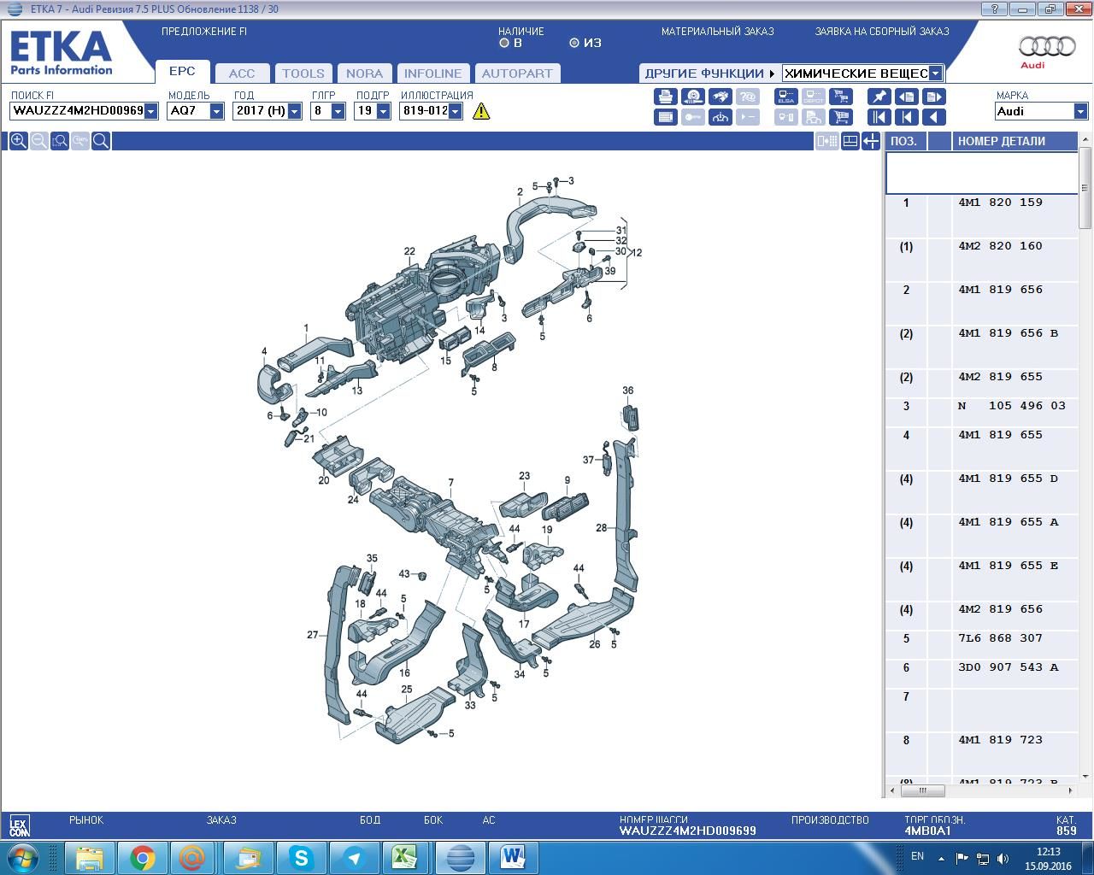Expand ДРУГИЕ ФУНКЦИИ menu
This screenshot has height=875, width=1094.
[x=709, y=73]
